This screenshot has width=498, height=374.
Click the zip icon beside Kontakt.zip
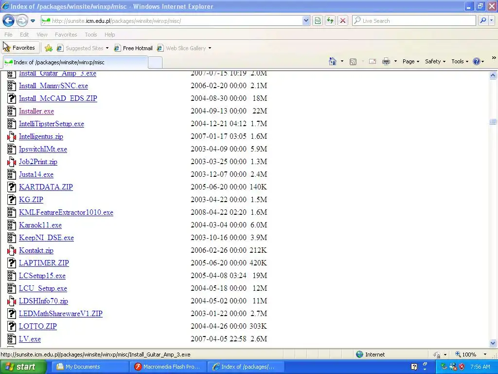[x=12, y=251]
